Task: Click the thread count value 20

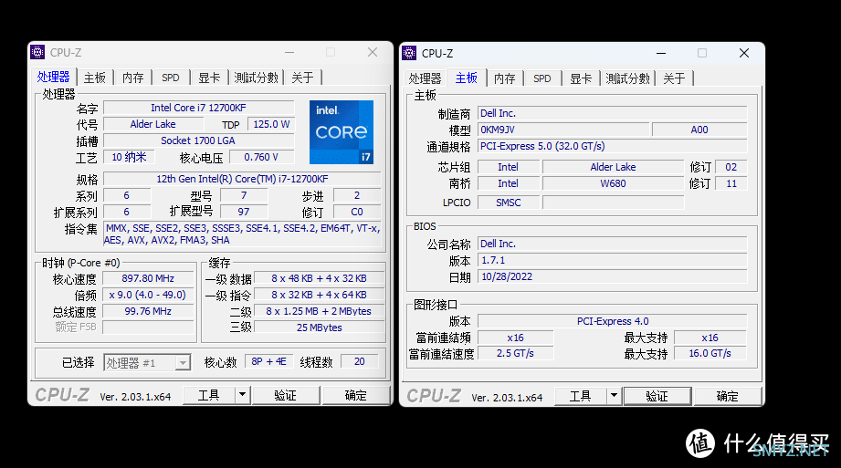Action: point(360,362)
